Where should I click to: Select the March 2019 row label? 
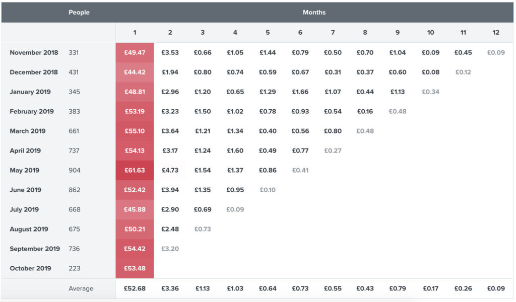28,131
